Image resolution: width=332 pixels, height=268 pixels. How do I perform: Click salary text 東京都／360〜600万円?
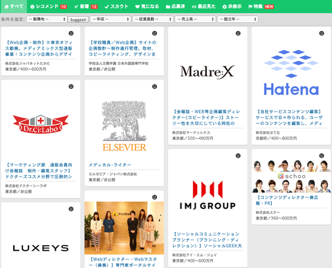click(276, 218)
